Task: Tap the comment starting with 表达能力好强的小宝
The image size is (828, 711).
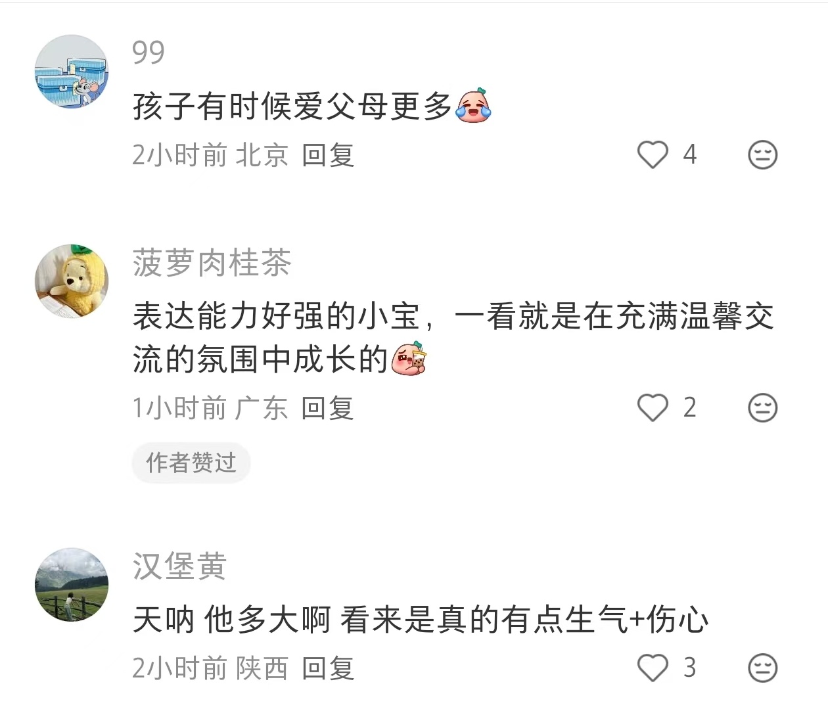Action: point(453,337)
